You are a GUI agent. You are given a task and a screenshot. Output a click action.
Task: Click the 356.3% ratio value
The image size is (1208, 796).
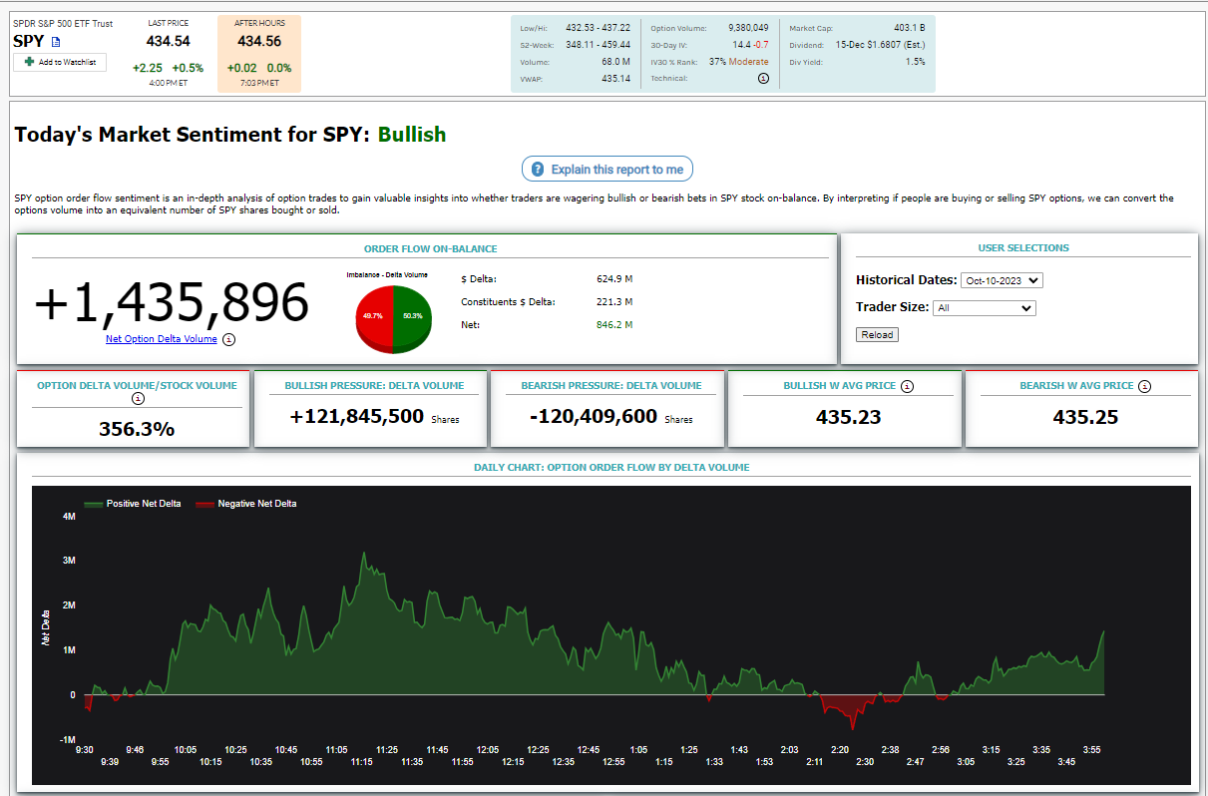(137, 430)
